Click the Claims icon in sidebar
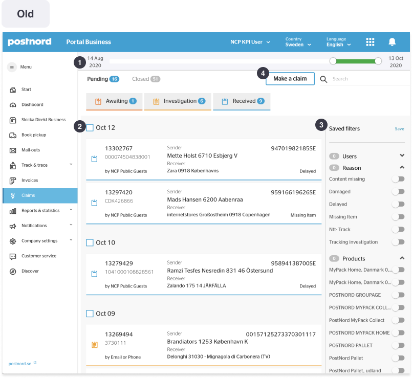Image resolution: width=413 pixels, height=378 pixels. pos(13,195)
